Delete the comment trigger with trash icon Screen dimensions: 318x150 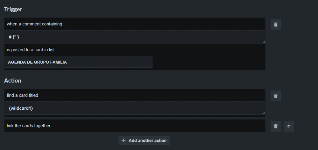point(276,24)
